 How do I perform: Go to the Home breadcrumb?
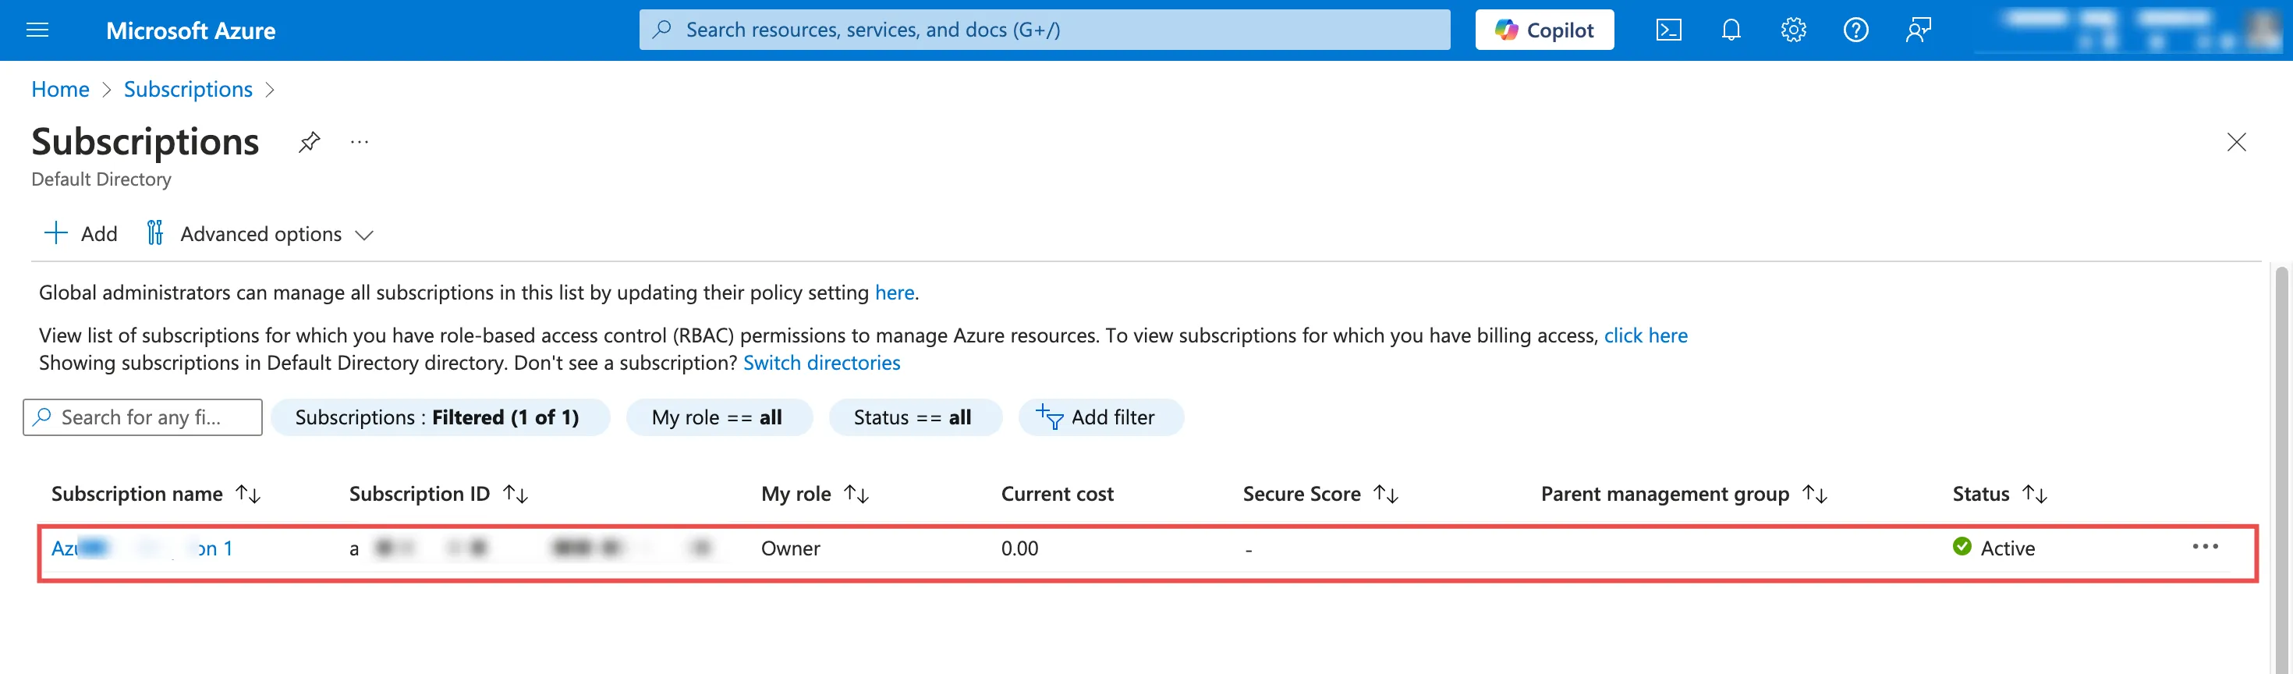pos(59,89)
